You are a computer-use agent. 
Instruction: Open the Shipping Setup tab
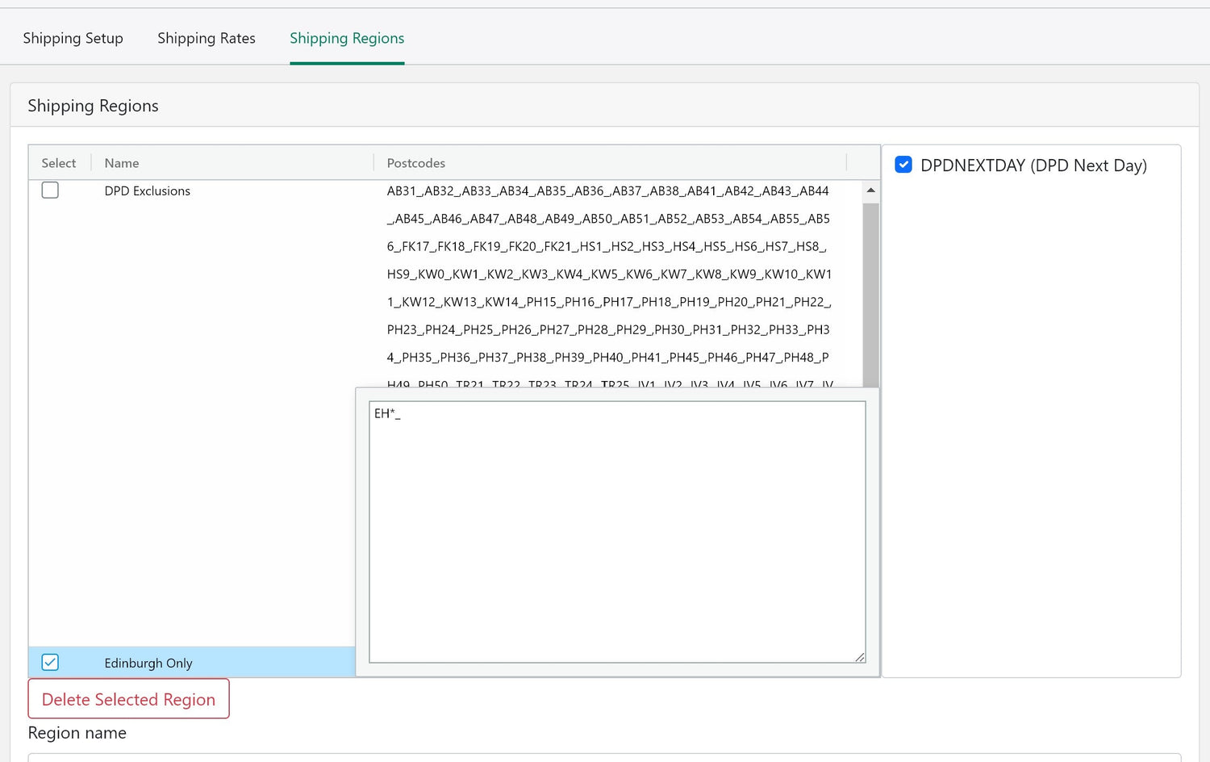(x=73, y=38)
